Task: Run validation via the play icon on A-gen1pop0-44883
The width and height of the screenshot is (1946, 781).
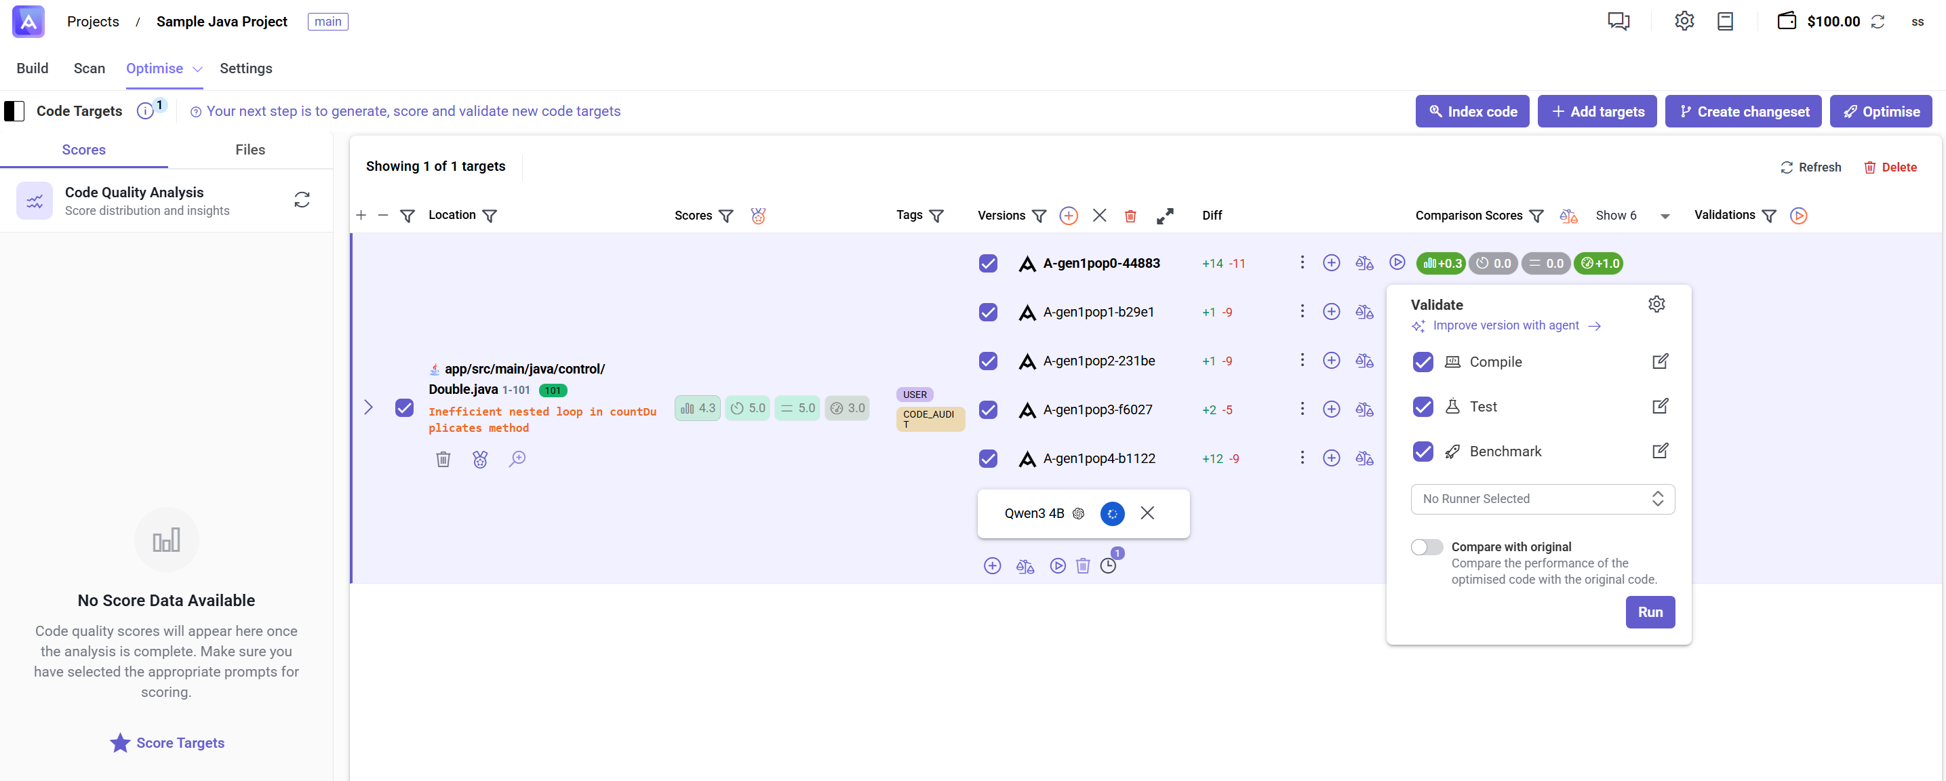Action: click(1397, 263)
